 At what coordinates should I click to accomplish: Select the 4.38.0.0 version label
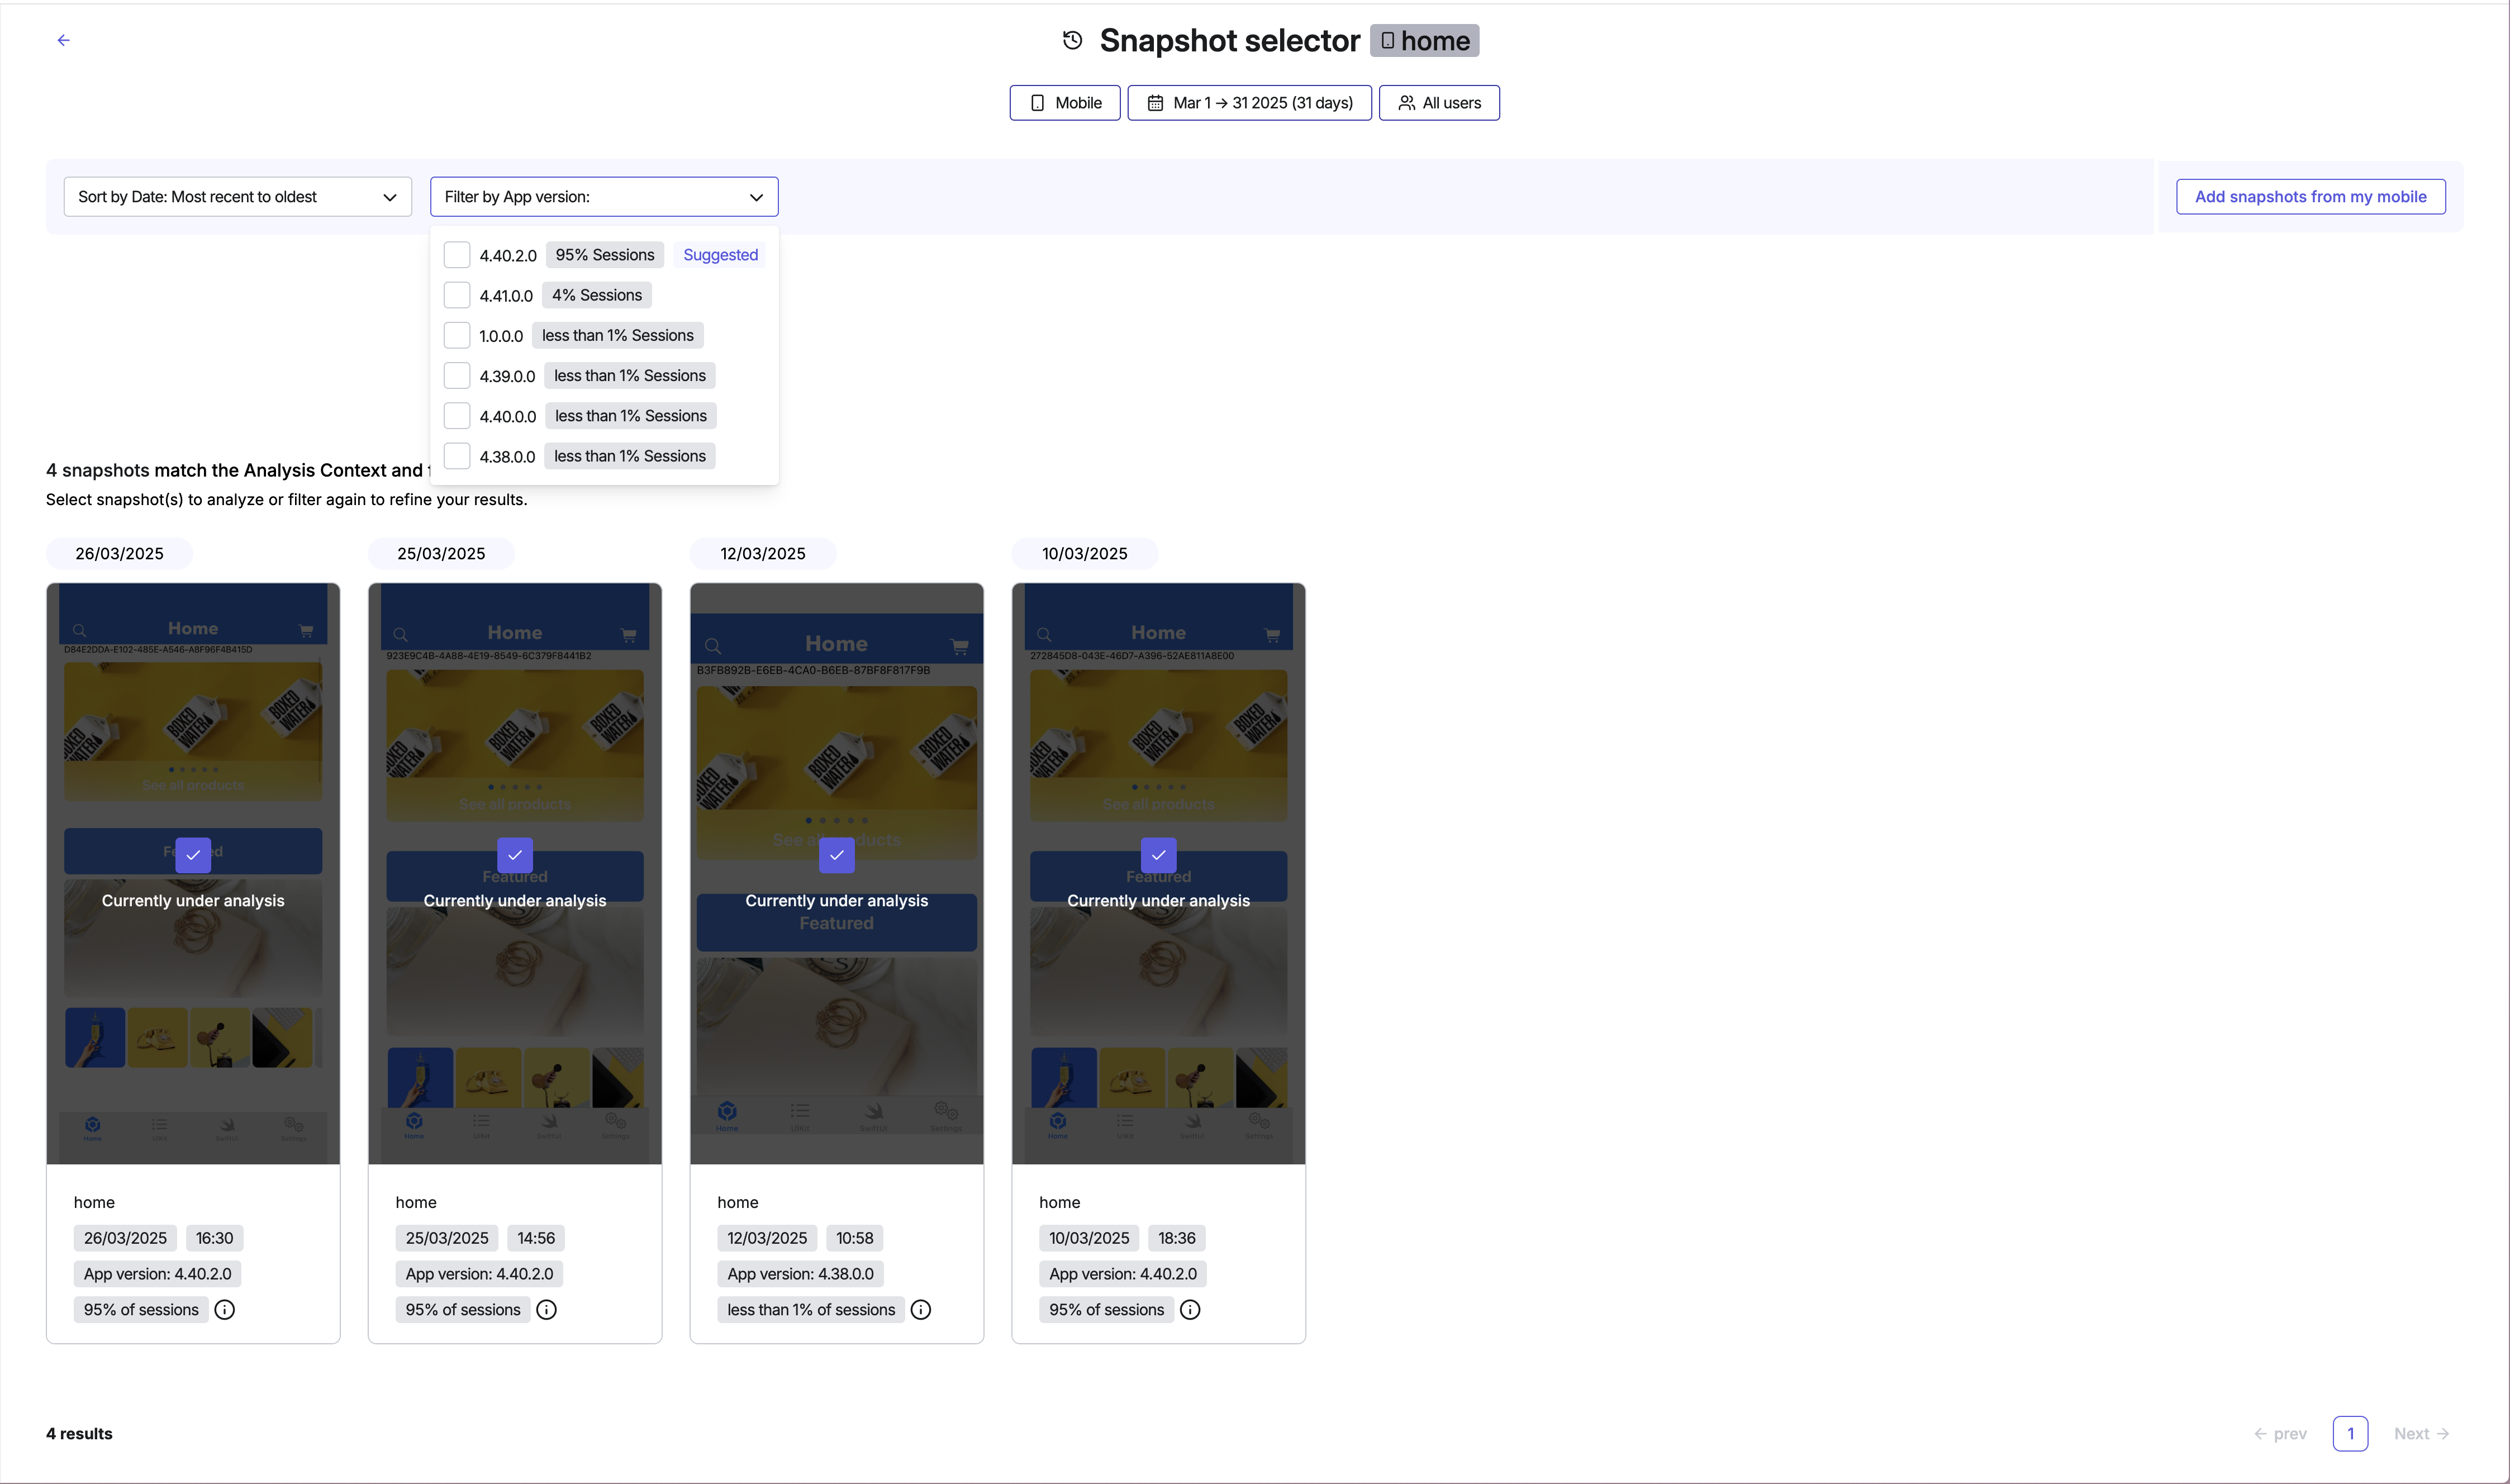[507, 457]
